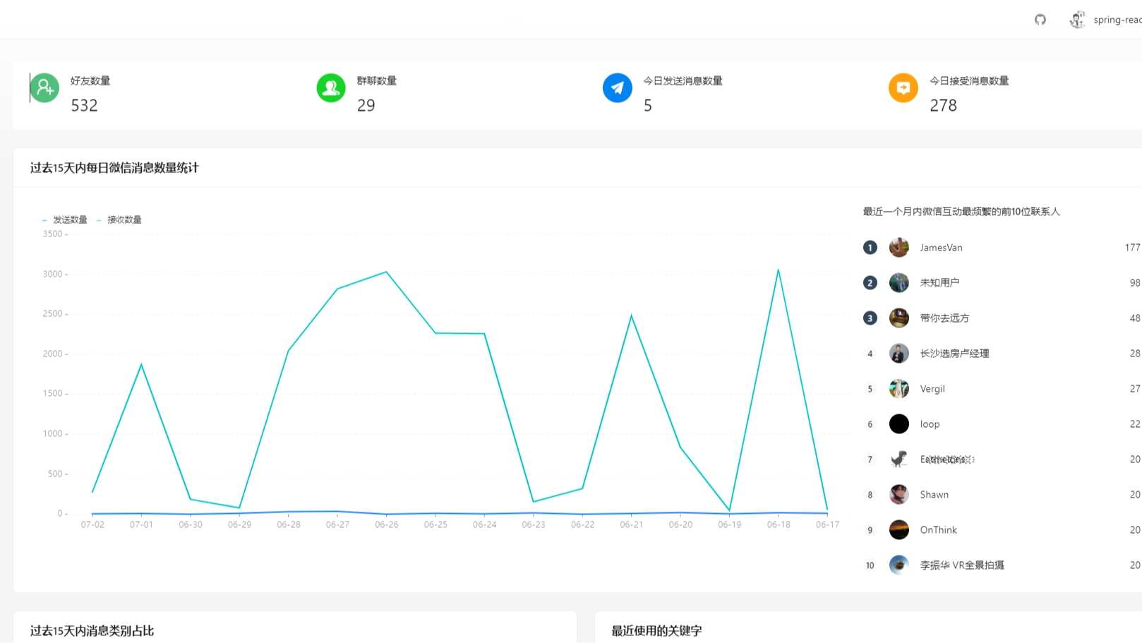Toggle the 接收数量 legend series

point(119,220)
